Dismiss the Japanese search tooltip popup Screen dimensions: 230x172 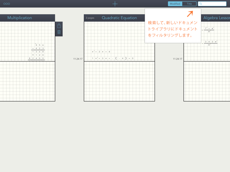tap(173, 26)
